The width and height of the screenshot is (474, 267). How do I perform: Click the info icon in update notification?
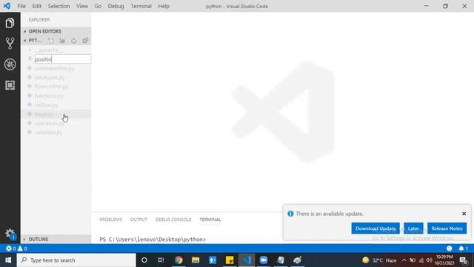(290, 214)
